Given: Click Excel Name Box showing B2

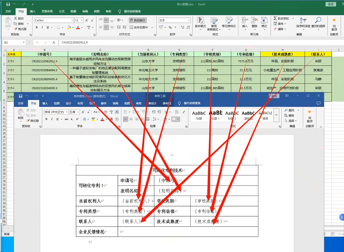Looking at the screenshot, I should click(x=14, y=43).
